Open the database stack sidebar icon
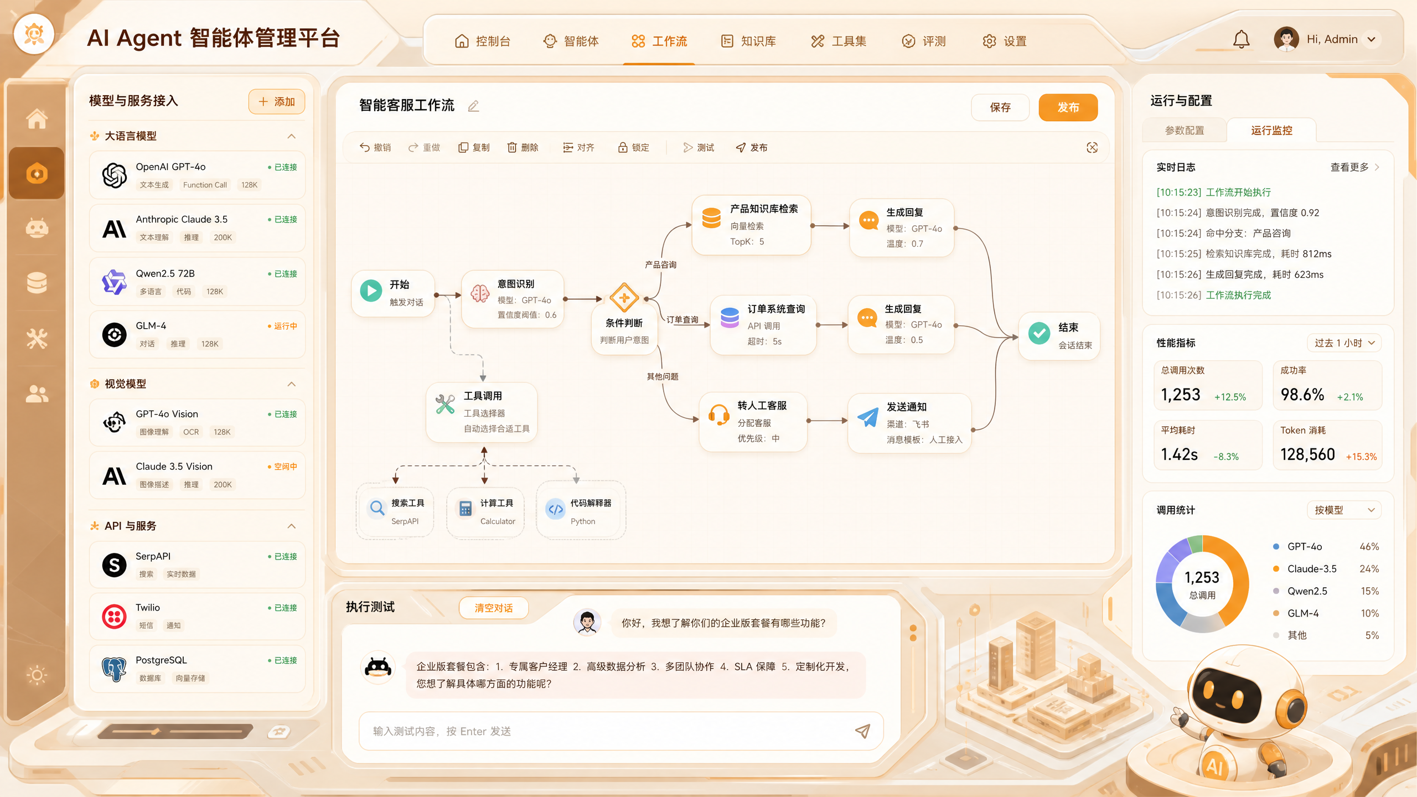This screenshot has height=797, width=1417. [37, 282]
